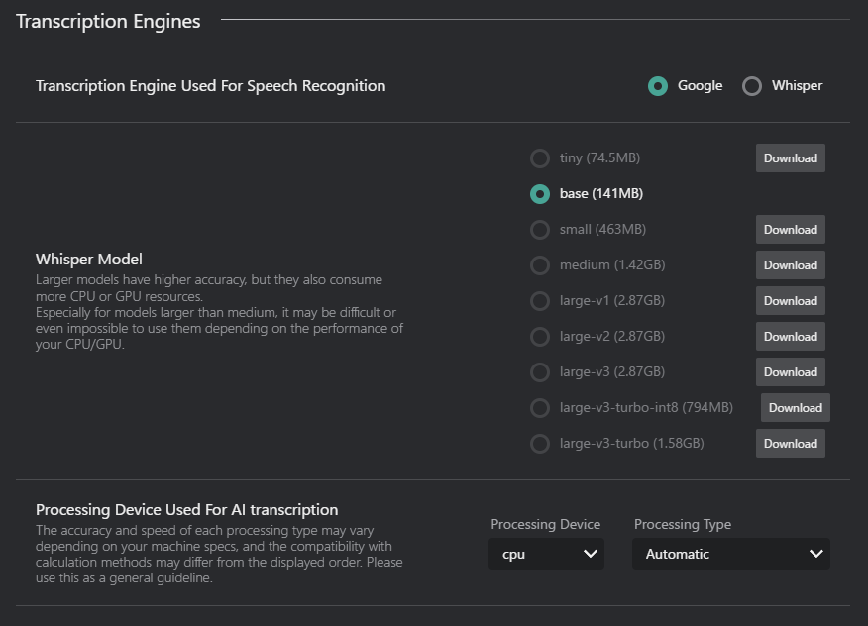The image size is (868, 626).
Task: Download the large-v3 model
Action: (x=790, y=371)
